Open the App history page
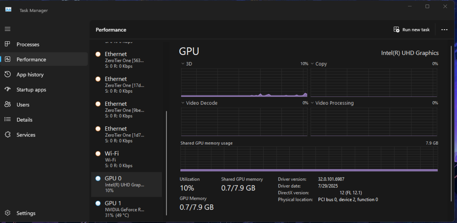This screenshot has width=457, height=223. 44,74
